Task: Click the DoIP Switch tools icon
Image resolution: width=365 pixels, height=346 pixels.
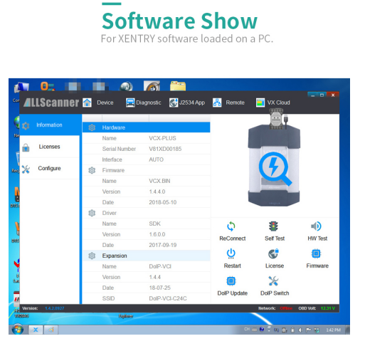Action: (x=273, y=281)
